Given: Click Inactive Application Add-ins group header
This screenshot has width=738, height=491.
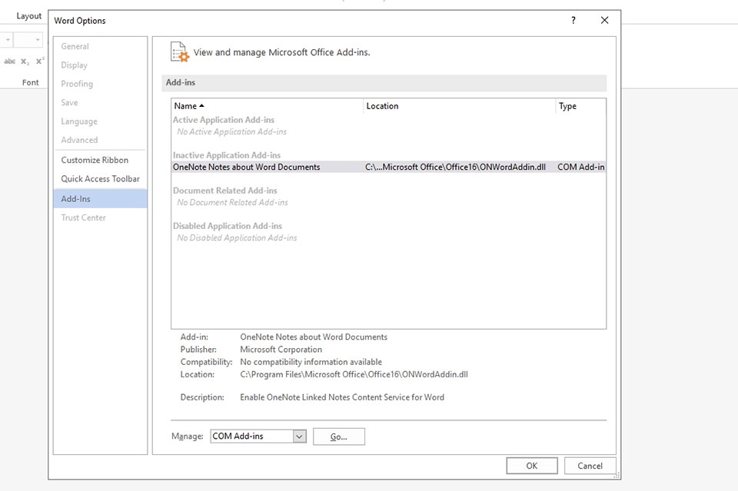Looking at the screenshot, I should pyautogui.click(x=226, y=155).
